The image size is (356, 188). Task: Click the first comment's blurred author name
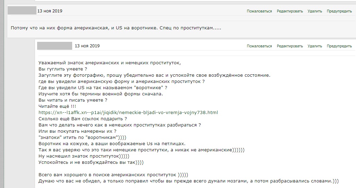click(x=22, y=11)
